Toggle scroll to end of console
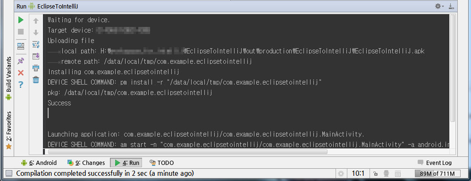Screen dimensions: 471x181 (x=36, y=56)
